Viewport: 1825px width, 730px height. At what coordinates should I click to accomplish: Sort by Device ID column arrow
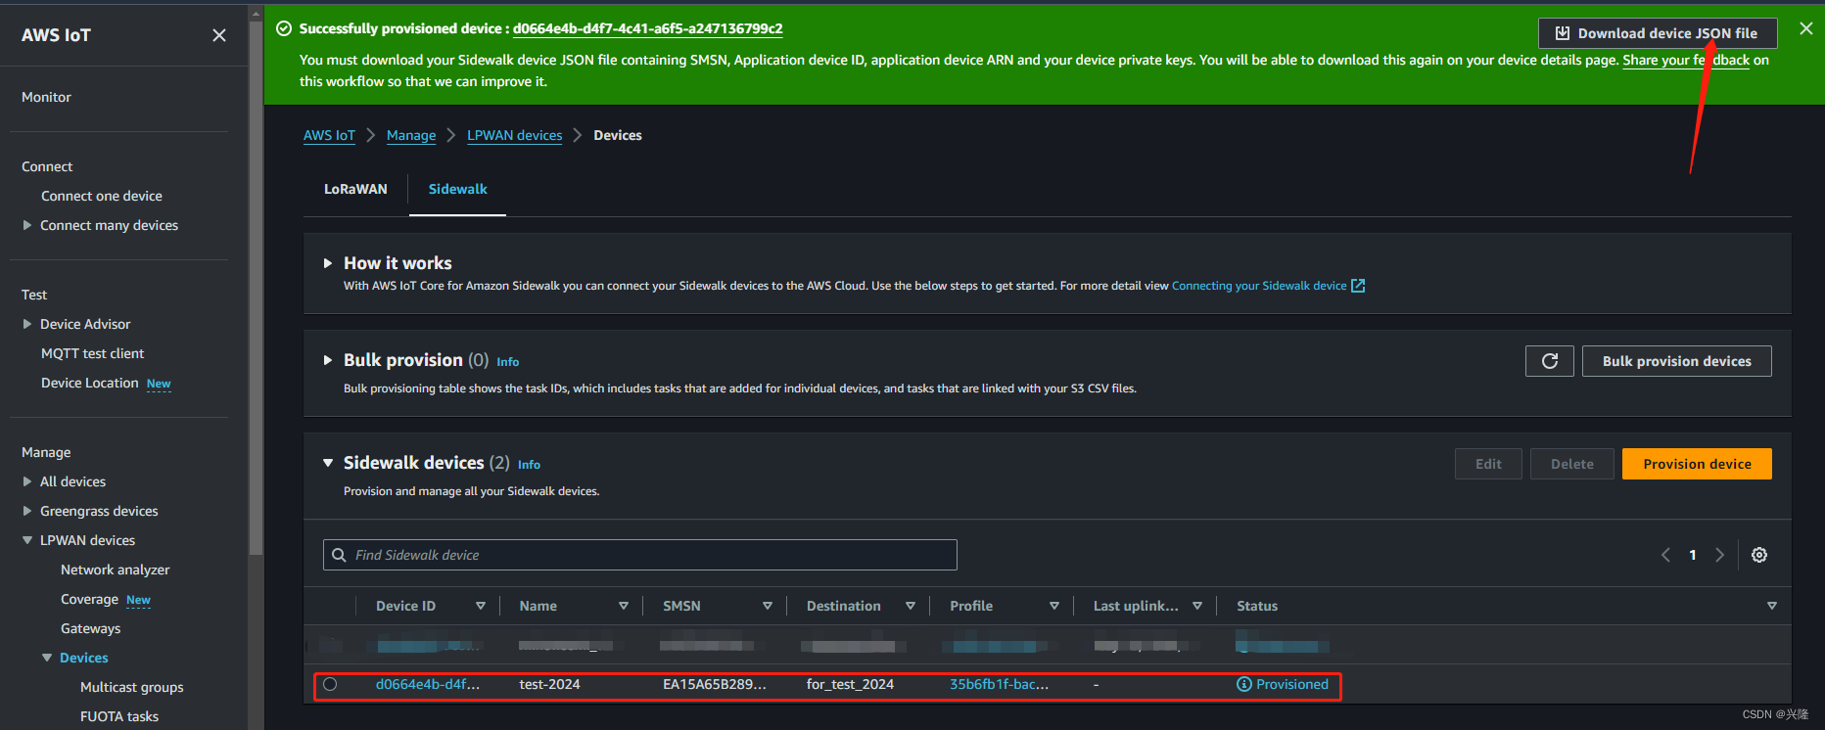[481, 606]
